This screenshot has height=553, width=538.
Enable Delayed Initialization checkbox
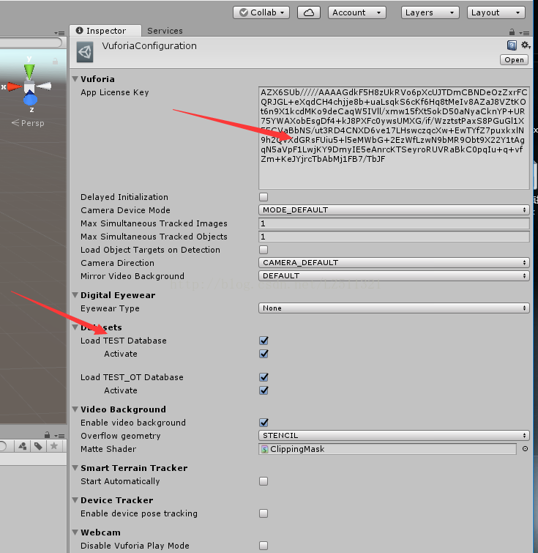(264, 197)
